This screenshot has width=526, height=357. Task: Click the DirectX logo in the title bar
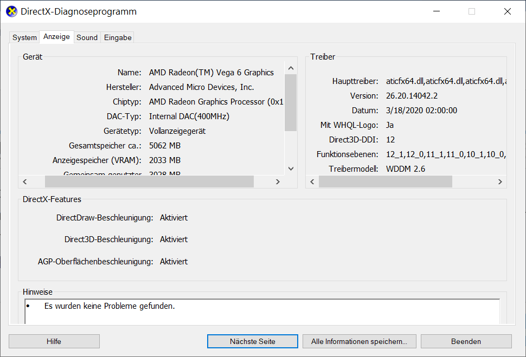(11, 11)
